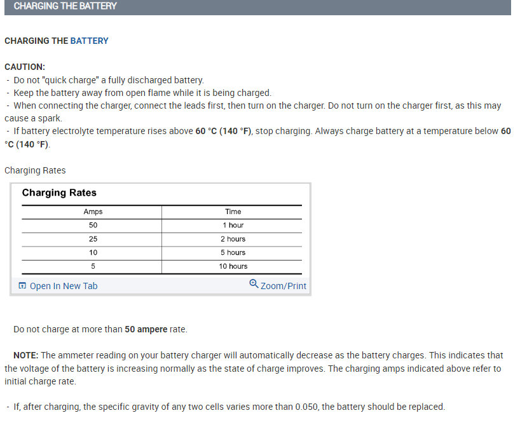520x427 pixels.
Task: Click the '2 hours' time cell
Action: 233,239
